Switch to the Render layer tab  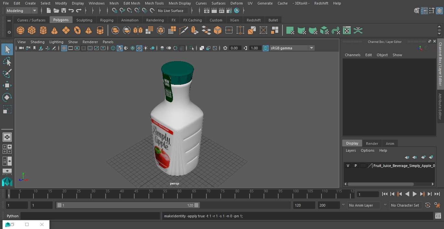[x=372, y=144]
